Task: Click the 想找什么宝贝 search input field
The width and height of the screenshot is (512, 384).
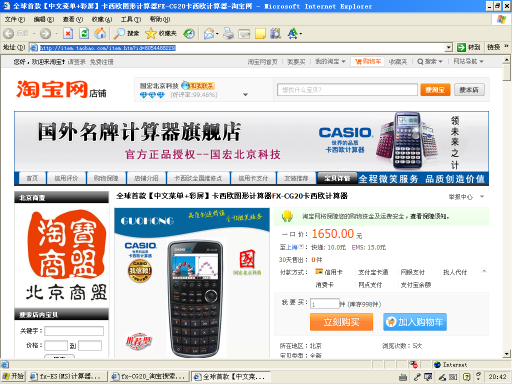Action: click(347, 90)
